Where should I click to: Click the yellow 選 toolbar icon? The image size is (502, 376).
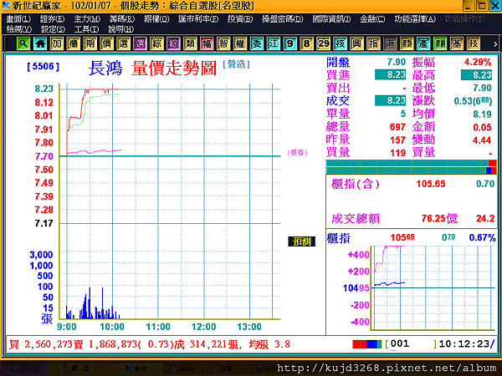[123, 43]
